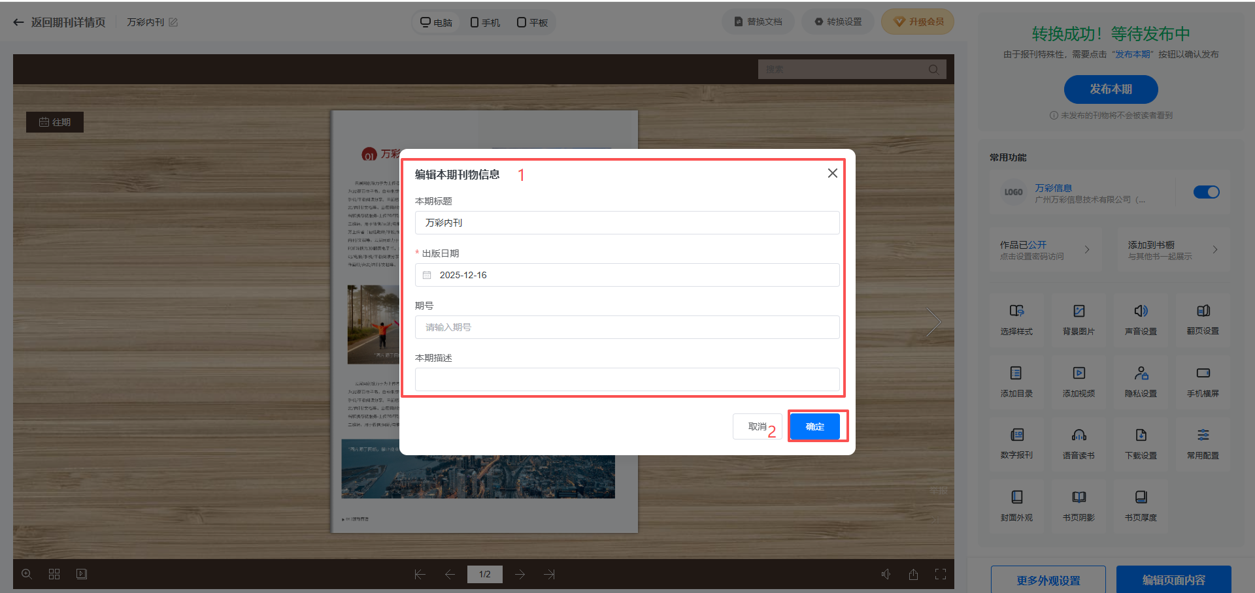The width and height of the screenshot is (1255, 593).
Task: Open the 转换设置 menu item
Action: (838, 22)
